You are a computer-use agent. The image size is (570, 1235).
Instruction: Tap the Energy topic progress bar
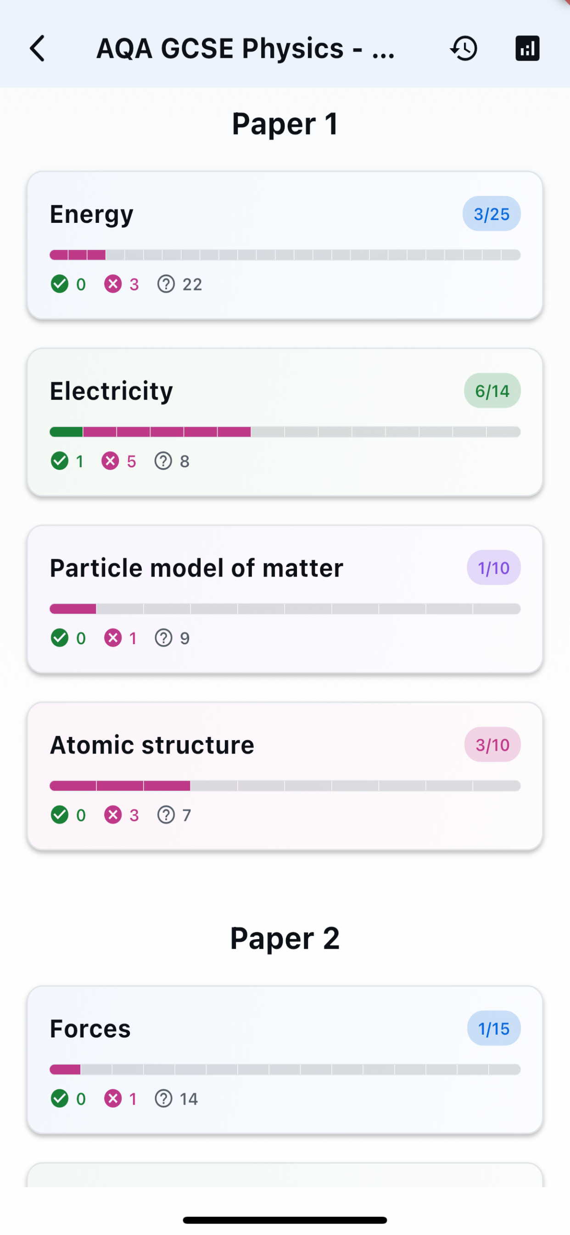(285, 255)
